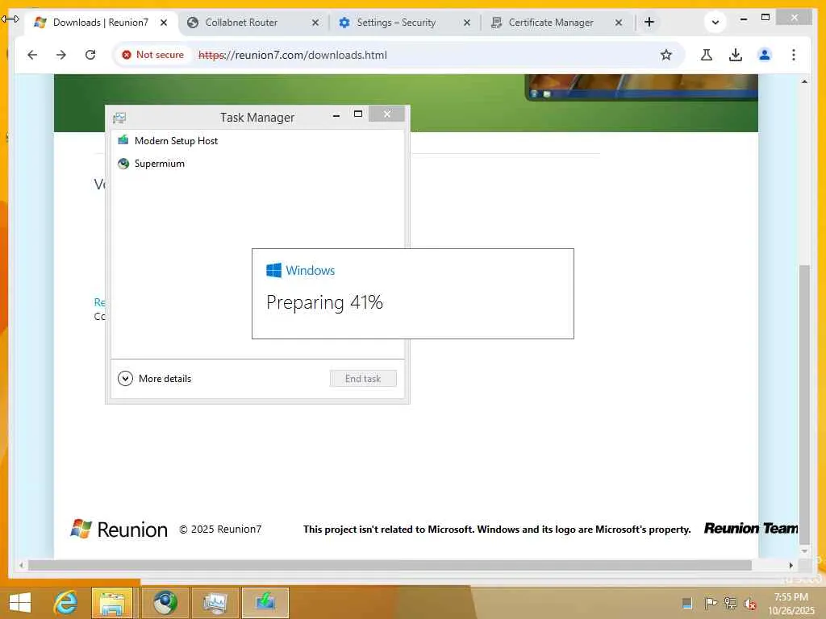Select Supermium in Task Manager list
This screenshot has height=619, width=826.
(x=257, y=164)
